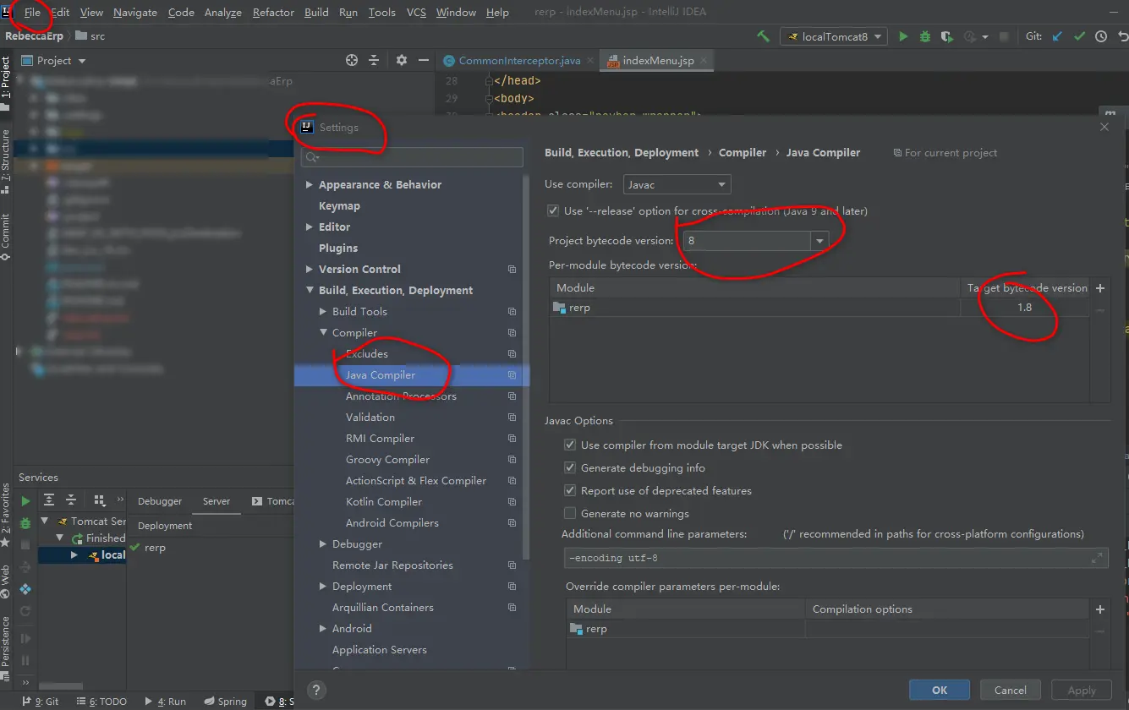Viewport: 1129px width, 710px height.
Task: Collapse all nodes in Services tree
Action: click(71, 500)
